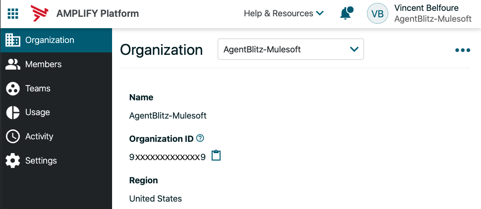481x209 pixels.
Task: Open the three-dot more actions menu
Action: [x=463, y=50]
